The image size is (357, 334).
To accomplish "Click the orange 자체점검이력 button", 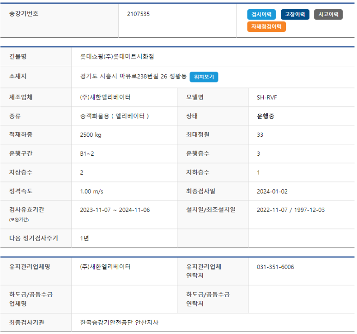I will pos(266,27).
